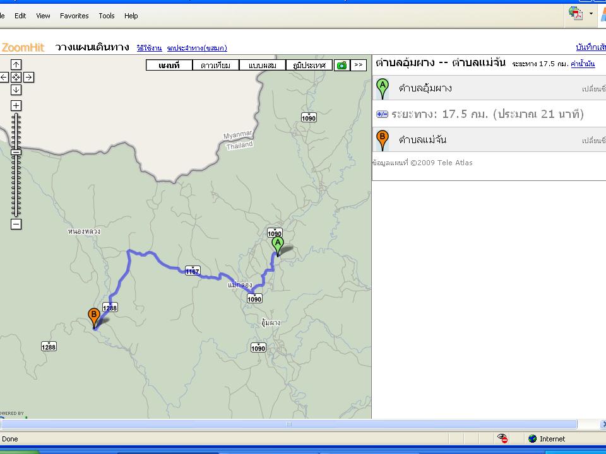Pan the map left with arrow button
This screenshot has height=454, width=606.
point(4,77)
